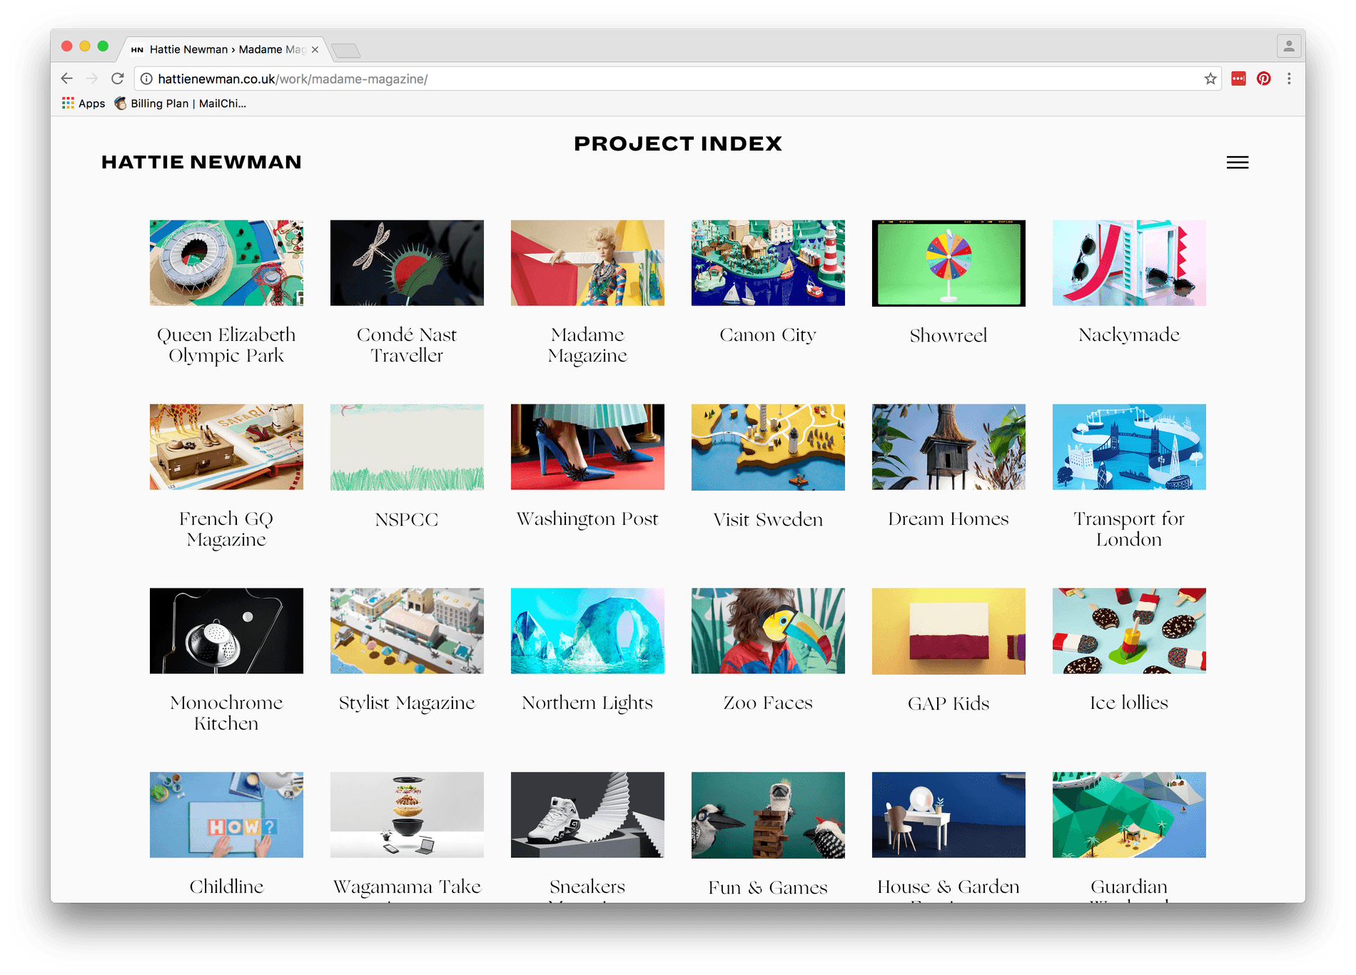
Task: Click the Fun & Games title link
Action: (x=768, y=887)
